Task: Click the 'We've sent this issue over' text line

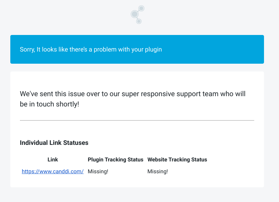Action: [132, 94]
